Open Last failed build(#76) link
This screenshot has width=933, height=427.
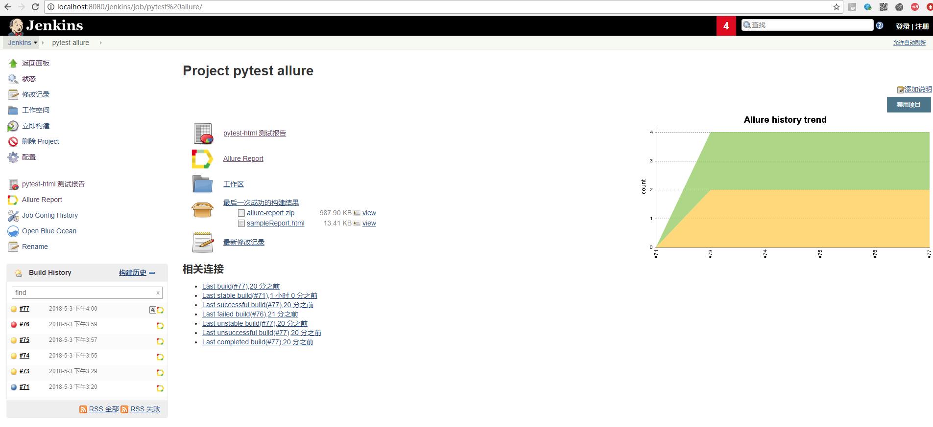pyautogui.click(x=250, y=314)
